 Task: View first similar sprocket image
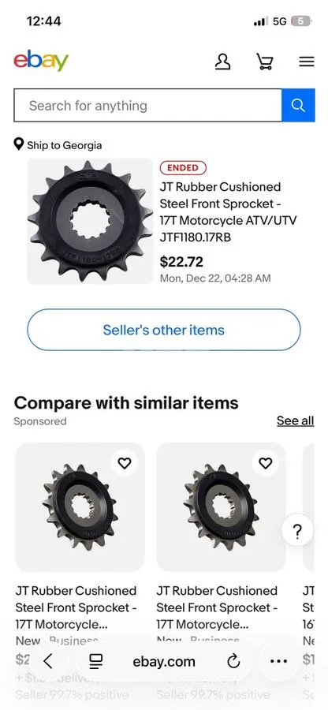(80, 507)
